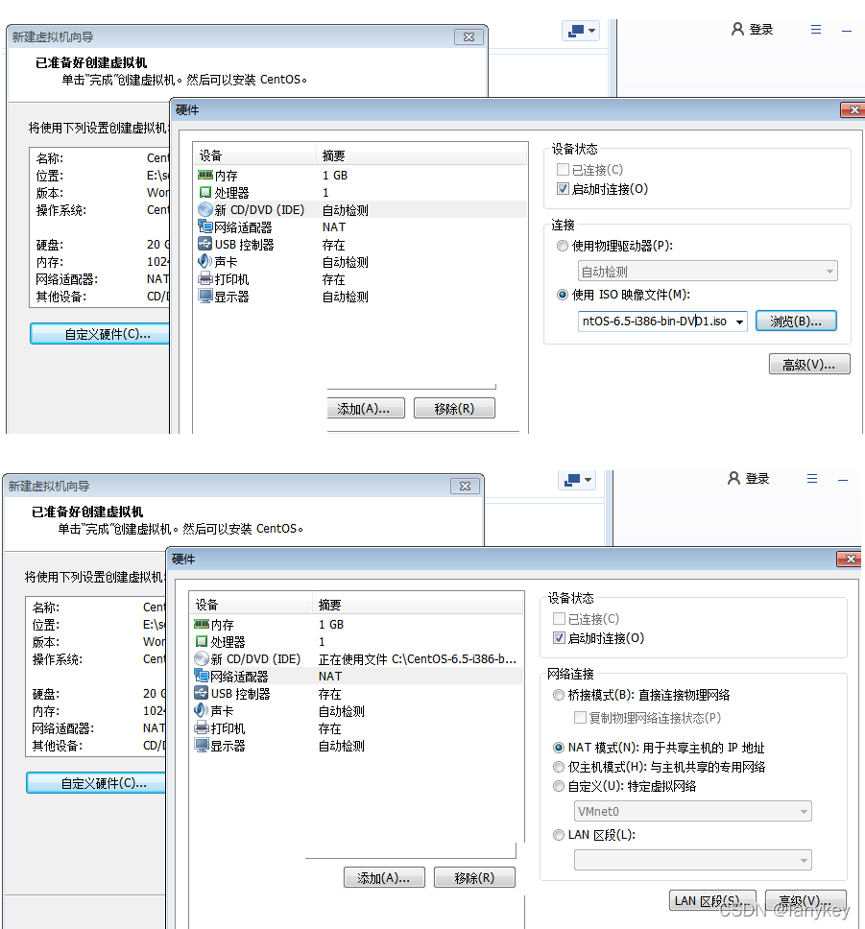865x929 pixels.
Task: Close the top 硬件 dialog
Action: [853, 109]
